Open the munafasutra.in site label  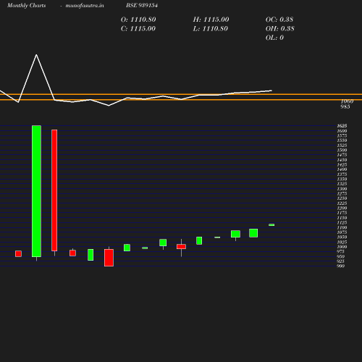coord(85,6)
